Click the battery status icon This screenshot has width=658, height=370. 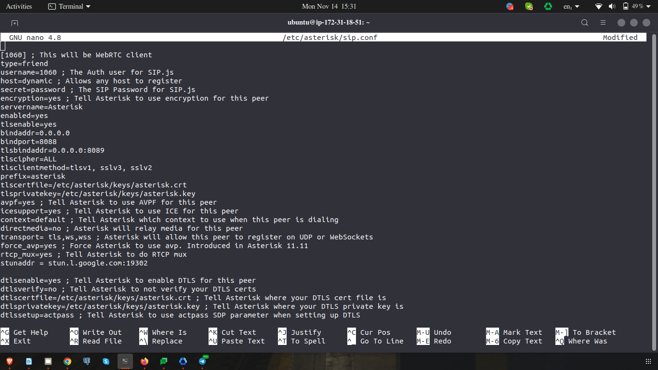click(x=626, y=6)
